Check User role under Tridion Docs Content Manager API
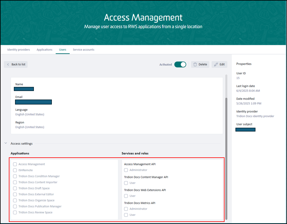The image size is (287, 224). [126, 183]
